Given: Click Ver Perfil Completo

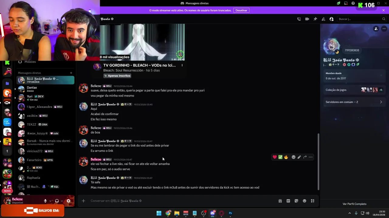Looking at the screenshot, I should [354, 204].
